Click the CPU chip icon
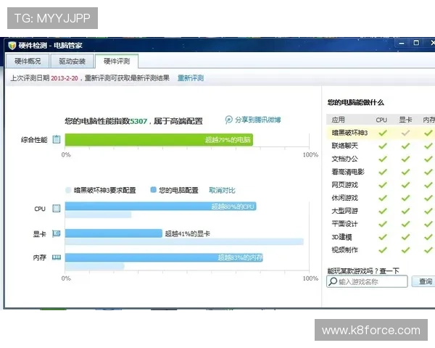Screen dimensions: 435x348 [57, 208]
